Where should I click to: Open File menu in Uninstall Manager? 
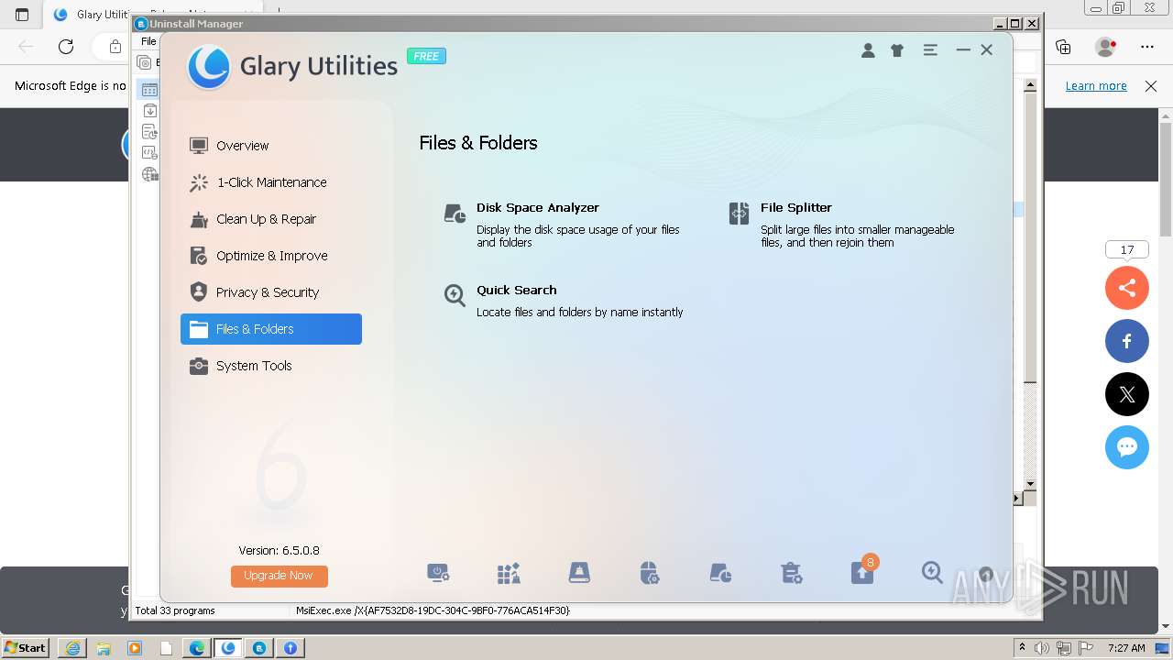[148, 41]
